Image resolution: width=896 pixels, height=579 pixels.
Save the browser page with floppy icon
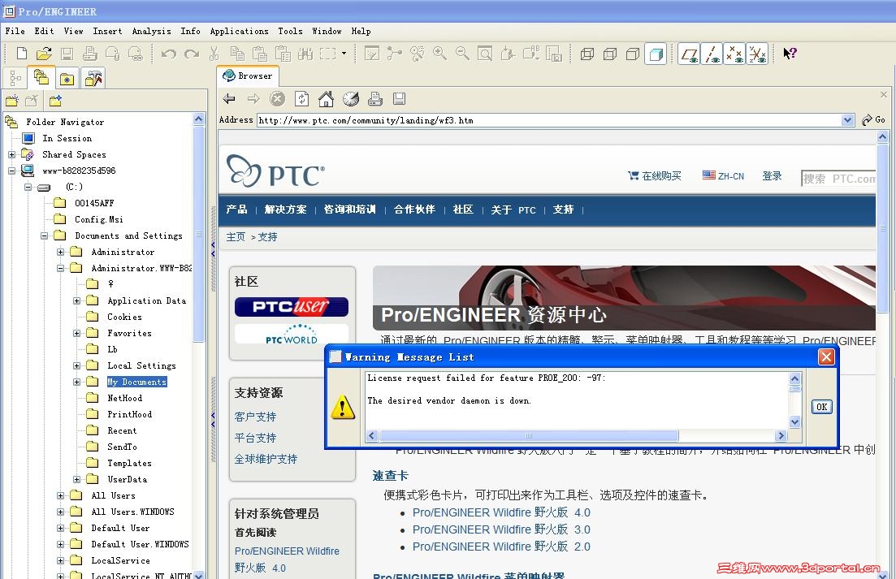click(x=399, y=99)
